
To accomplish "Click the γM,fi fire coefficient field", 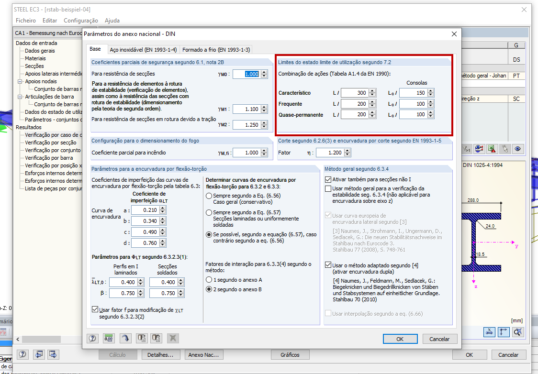I will point(247,153).
